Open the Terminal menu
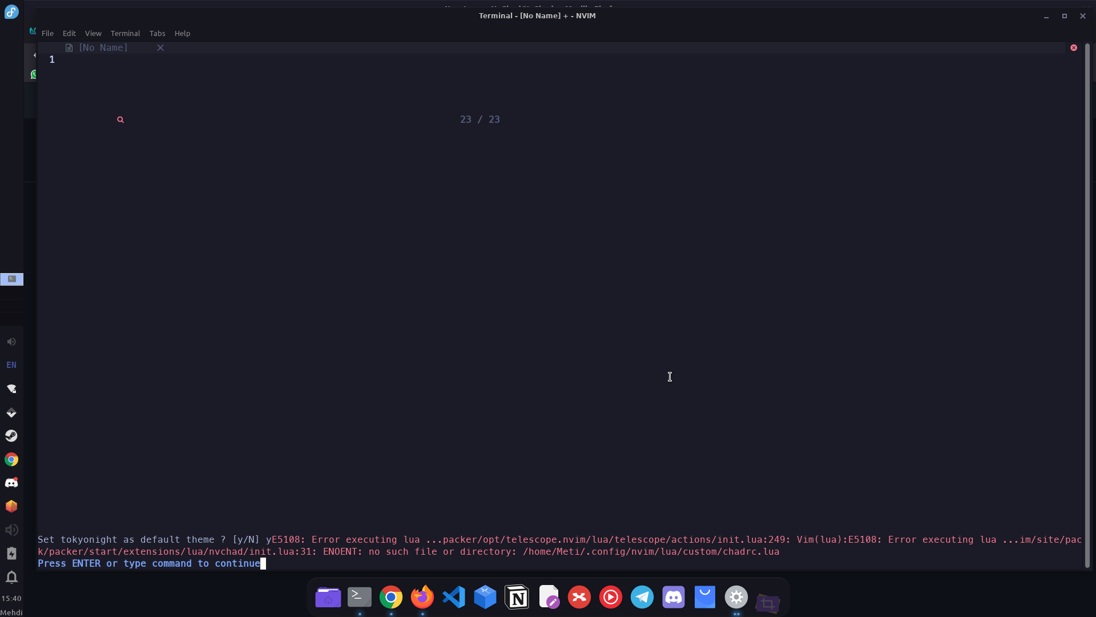1096x617 pixels. (x=126, y=33)
